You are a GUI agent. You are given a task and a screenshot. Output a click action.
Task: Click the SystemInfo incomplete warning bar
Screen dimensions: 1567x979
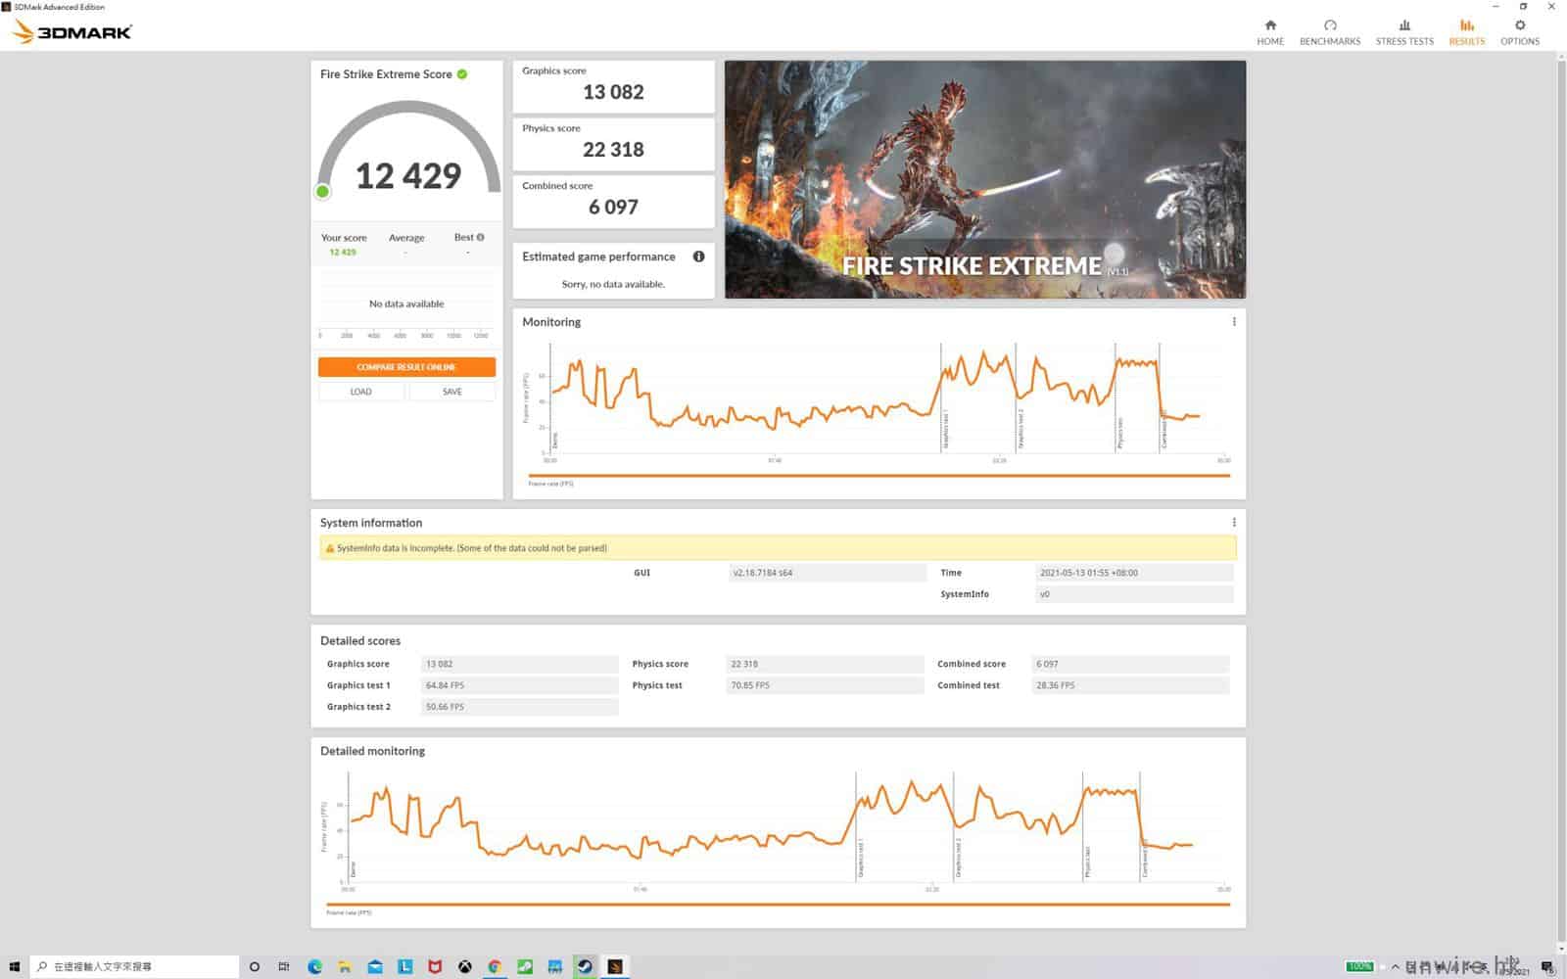(778, 548)
